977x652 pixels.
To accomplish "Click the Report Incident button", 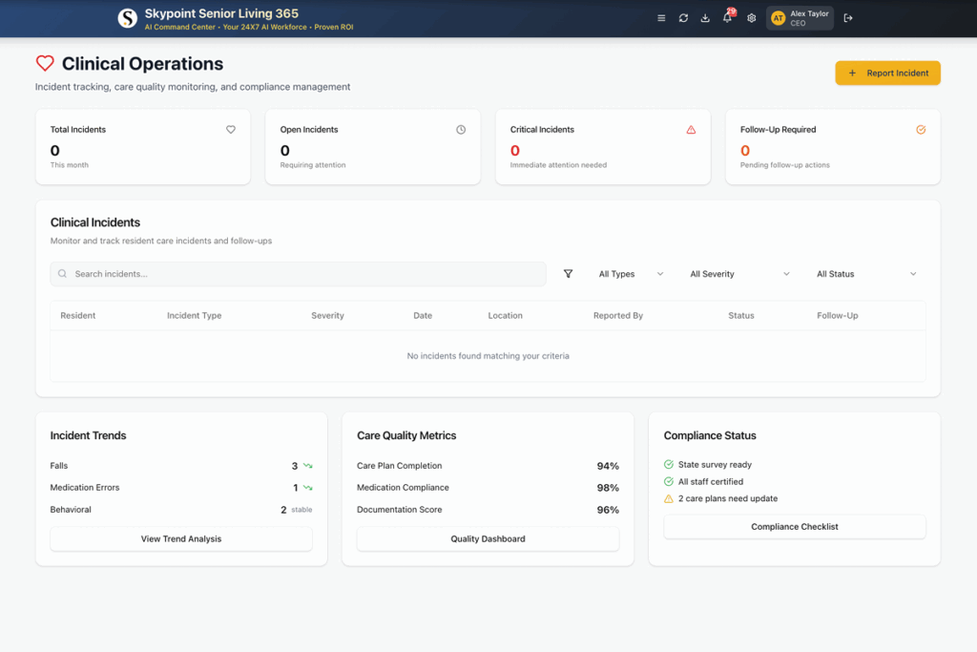I will pos(888,73).
